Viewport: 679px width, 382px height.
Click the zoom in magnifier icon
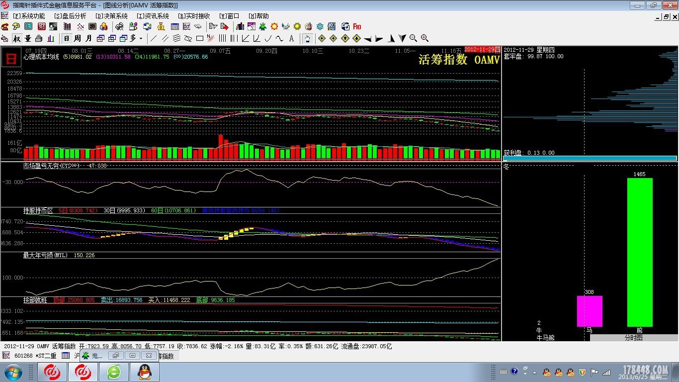pyautogui.click(x=424, y=38)
